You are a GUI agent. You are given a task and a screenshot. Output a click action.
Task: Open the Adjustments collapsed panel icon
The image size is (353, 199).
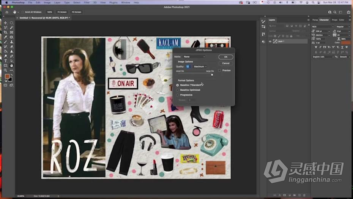click(263, 27)
